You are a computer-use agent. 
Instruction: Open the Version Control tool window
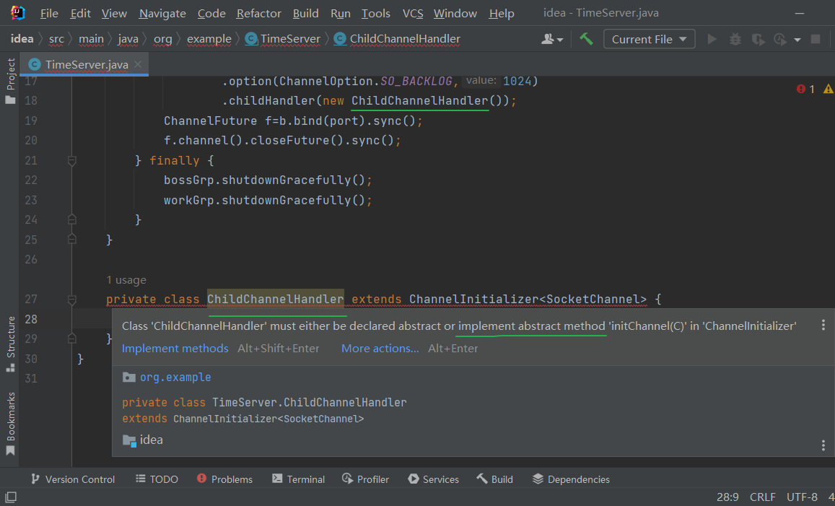click(73, 479)
